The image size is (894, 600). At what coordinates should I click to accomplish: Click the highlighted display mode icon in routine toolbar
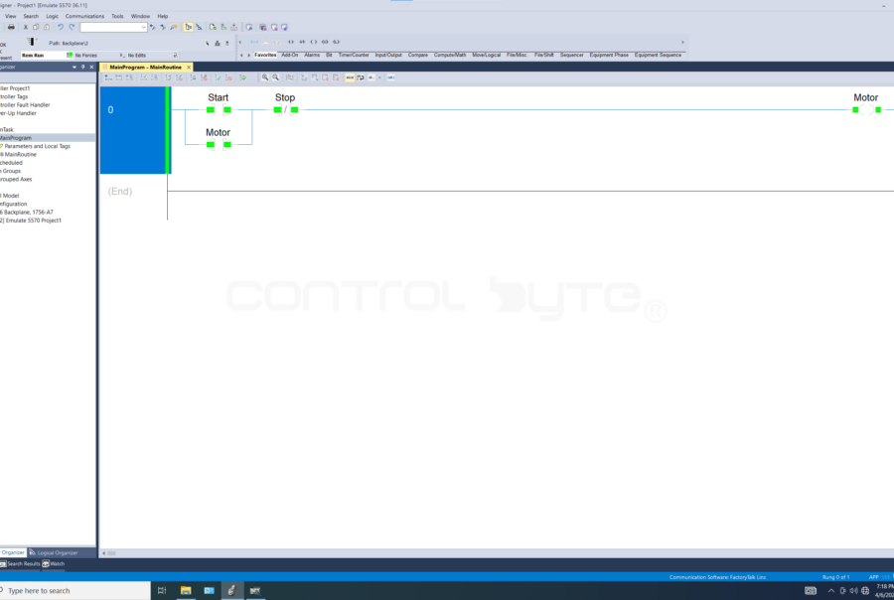point(350,77)
